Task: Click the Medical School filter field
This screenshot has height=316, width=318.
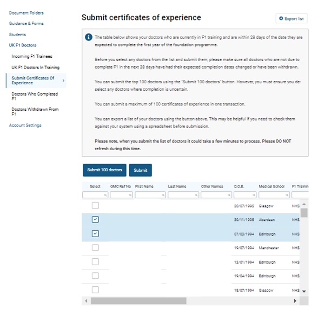Action: [x=274, y=195]
